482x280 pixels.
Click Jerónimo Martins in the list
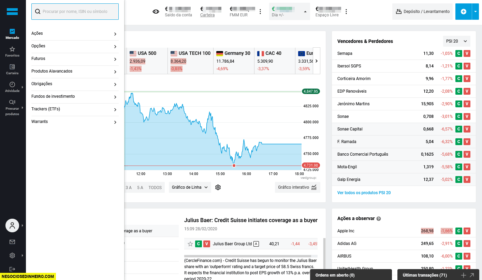pyautogui.click(x=353, y=104)
